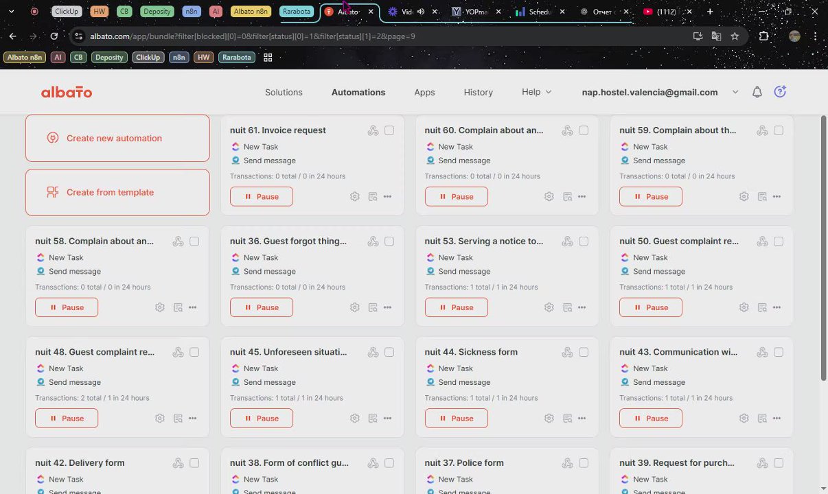
Task: Open browser tab search dropdown arrow
Action: [x=11, y=12]
